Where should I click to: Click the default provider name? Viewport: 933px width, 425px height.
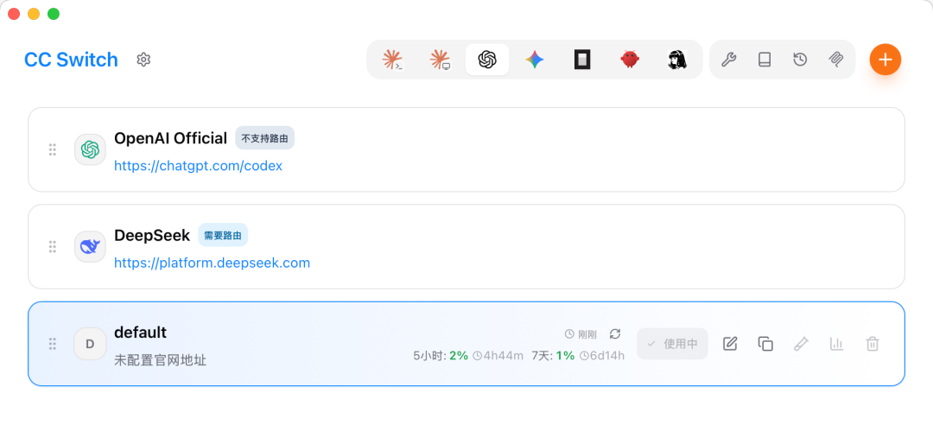click(141, 333)
